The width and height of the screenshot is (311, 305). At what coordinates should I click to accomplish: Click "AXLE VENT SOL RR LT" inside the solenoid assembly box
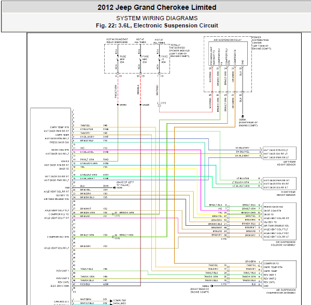[x=276, y=237]
